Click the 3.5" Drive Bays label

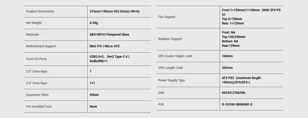pyautogui.click(x=37, y=71)
